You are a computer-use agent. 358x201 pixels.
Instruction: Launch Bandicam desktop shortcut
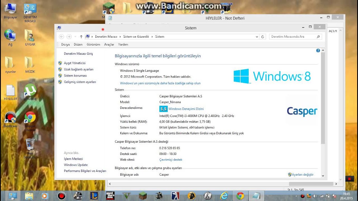[10, 119]
